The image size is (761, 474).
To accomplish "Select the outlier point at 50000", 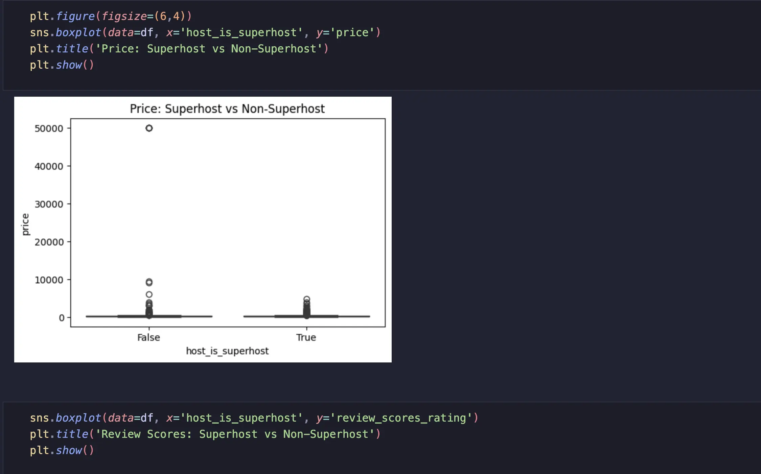I will (x=149, y=128).
